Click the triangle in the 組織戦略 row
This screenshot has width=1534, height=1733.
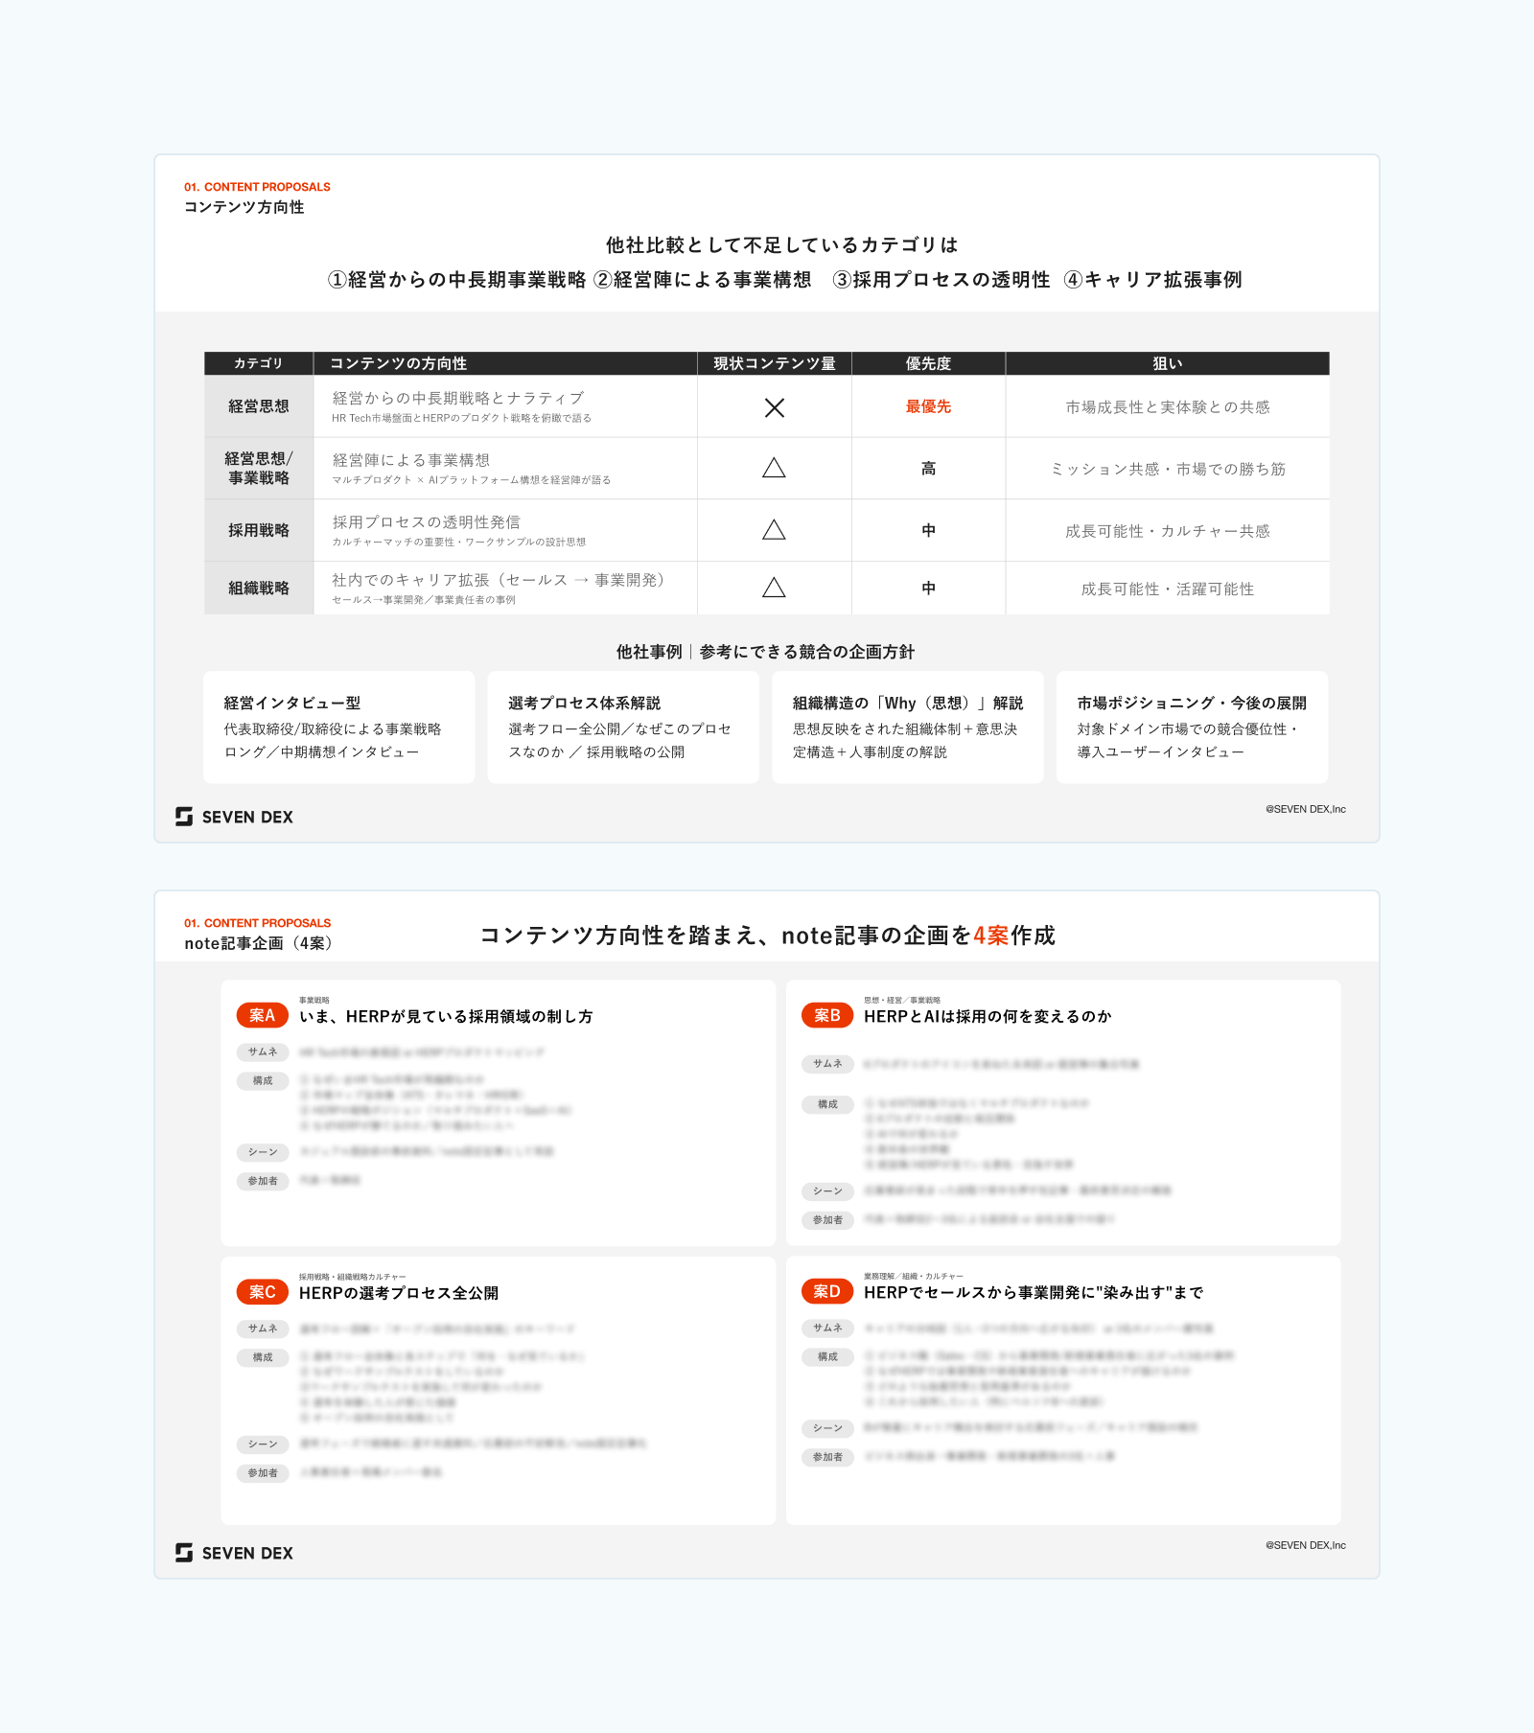(x=775, y=588)
